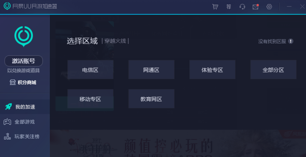Image resolution: width=306 pixels, height=157 pixels.
Task: Click the 没有找到区服 link
Action: pyautogui.click(x=272, y=41)
